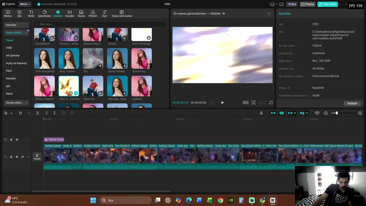Viewport: 366px width, 206px height.
Task: Select the YENİ effects category
Action: [9, 48]
